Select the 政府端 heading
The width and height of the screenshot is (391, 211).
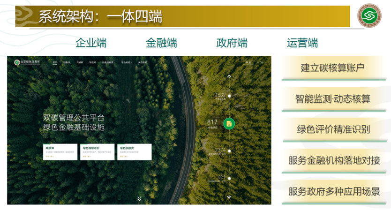pos(232,43)
